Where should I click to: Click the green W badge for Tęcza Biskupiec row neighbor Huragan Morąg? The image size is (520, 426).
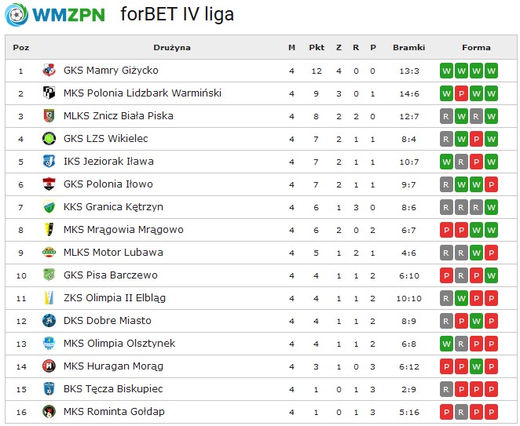476,366
